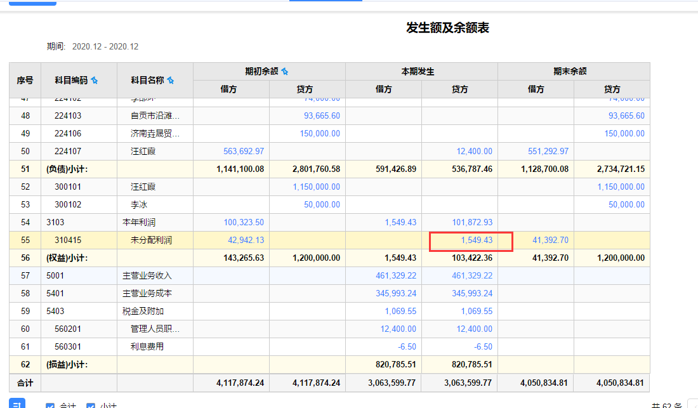Click the 序号 column header

pyautogui.click(x=25, y=81)
